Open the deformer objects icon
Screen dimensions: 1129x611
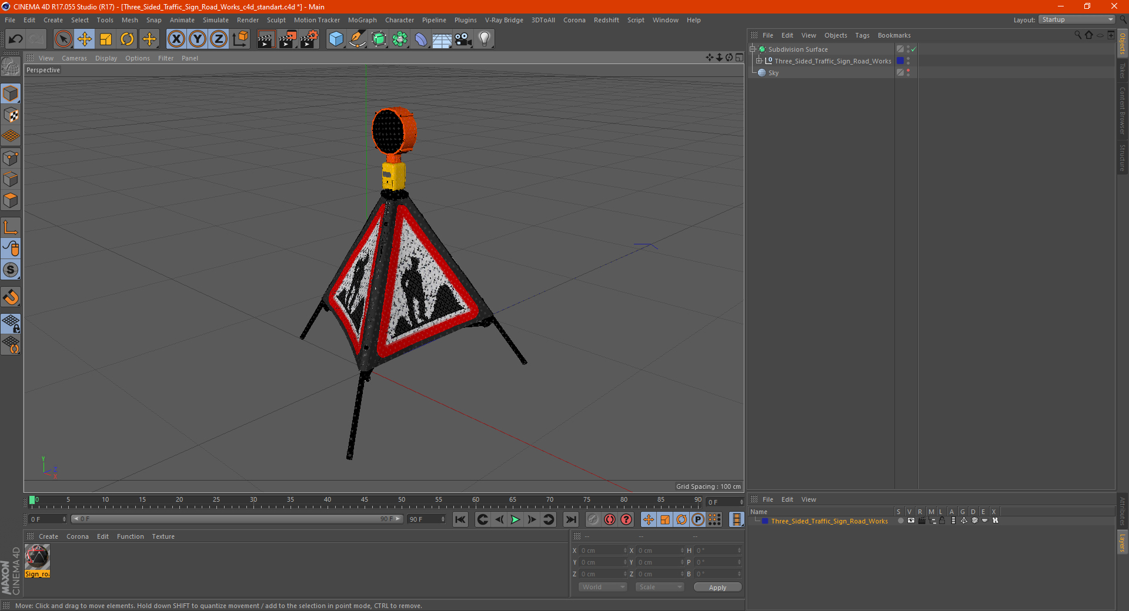click(x=421, y=39)
